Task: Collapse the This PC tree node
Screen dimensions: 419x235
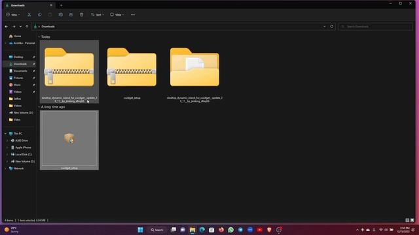Action: [6, 133]
